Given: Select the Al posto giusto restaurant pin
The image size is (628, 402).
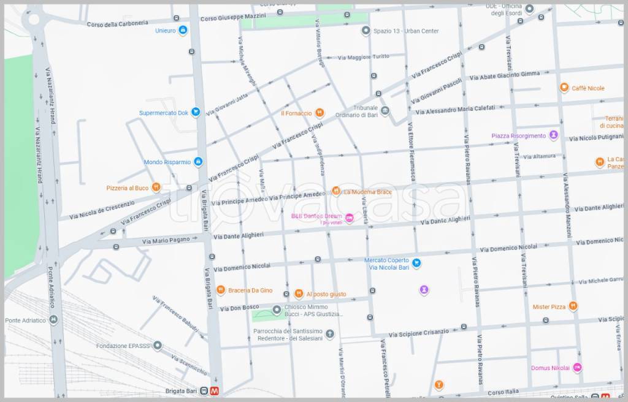Looking at the screenshot, I should tap(299, 294).
